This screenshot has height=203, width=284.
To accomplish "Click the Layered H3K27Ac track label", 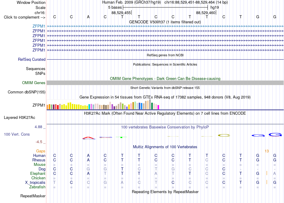I will [19, 118].
